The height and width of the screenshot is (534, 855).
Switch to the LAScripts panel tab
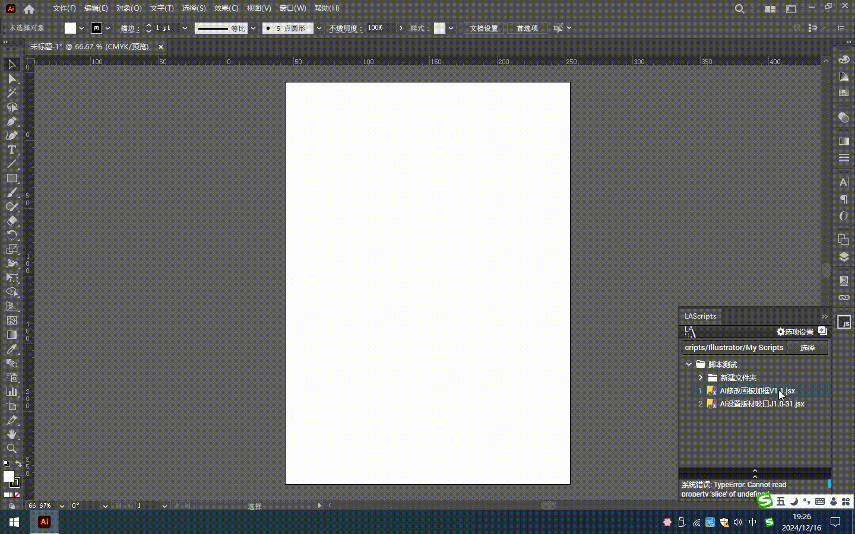[x=701, y=316]
